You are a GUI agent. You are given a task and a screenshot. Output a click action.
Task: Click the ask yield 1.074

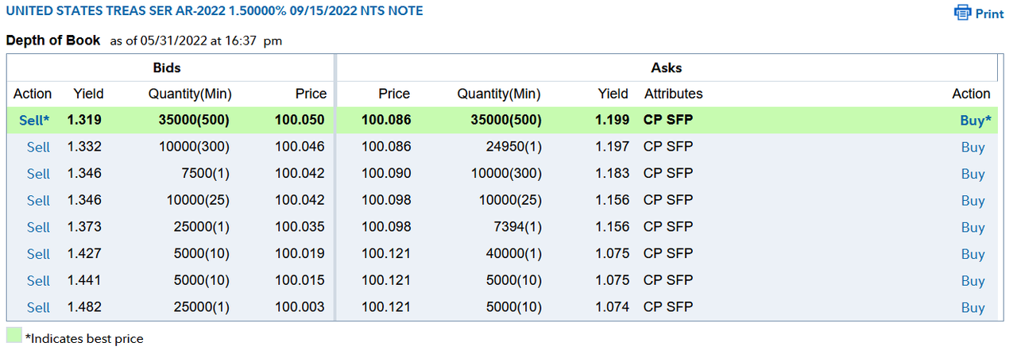[x=612, y=306]
